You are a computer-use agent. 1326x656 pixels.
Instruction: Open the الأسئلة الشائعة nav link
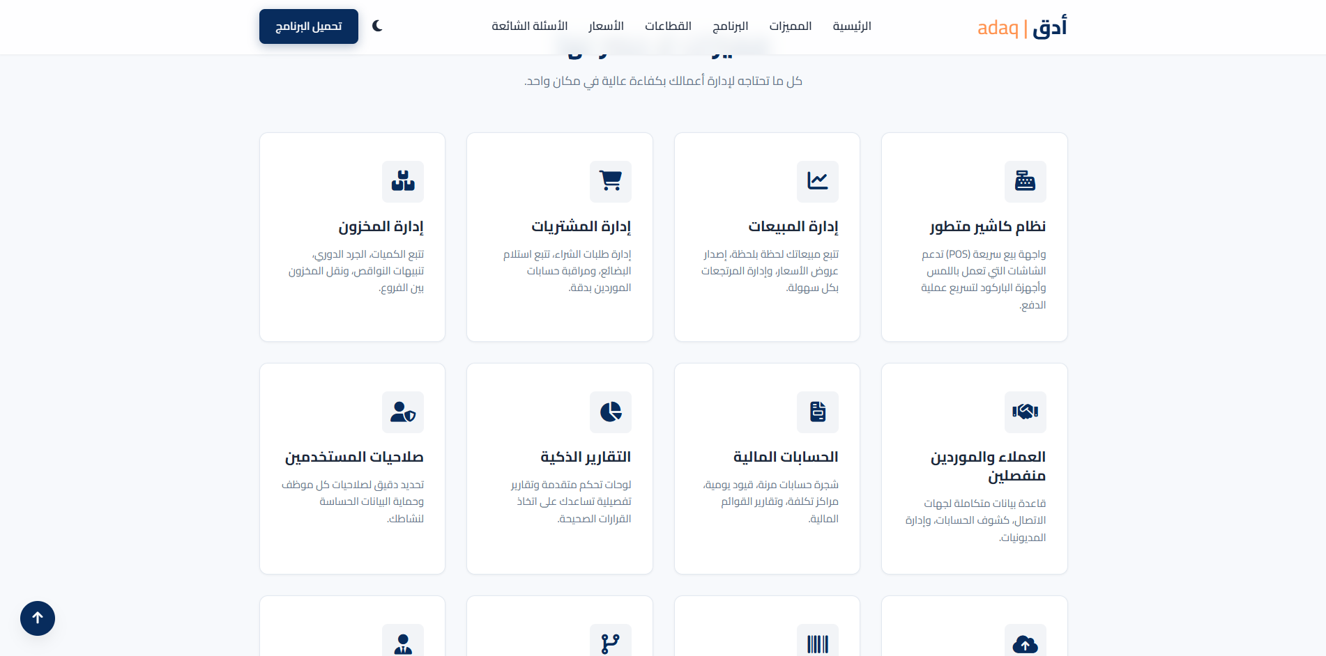pos(530,26)
